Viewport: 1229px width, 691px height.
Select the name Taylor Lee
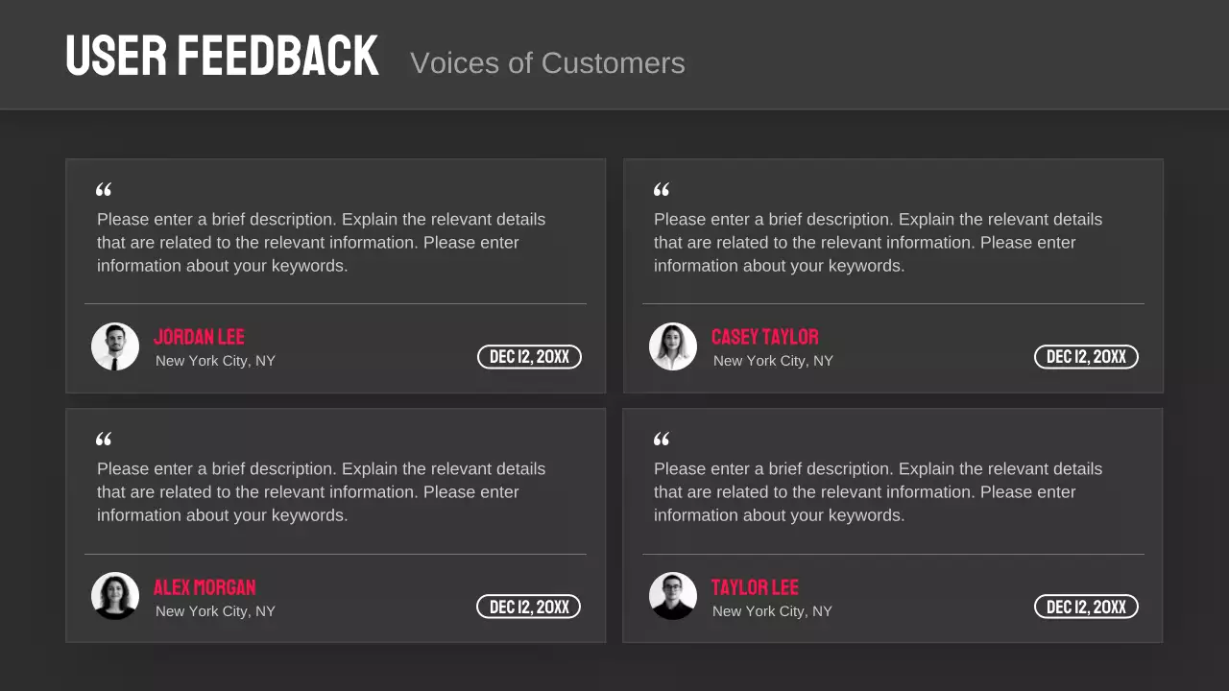[x=755, y=587]
